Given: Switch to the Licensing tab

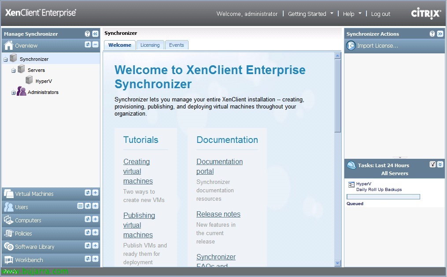Looking at the screenshot, I should 150,45.
